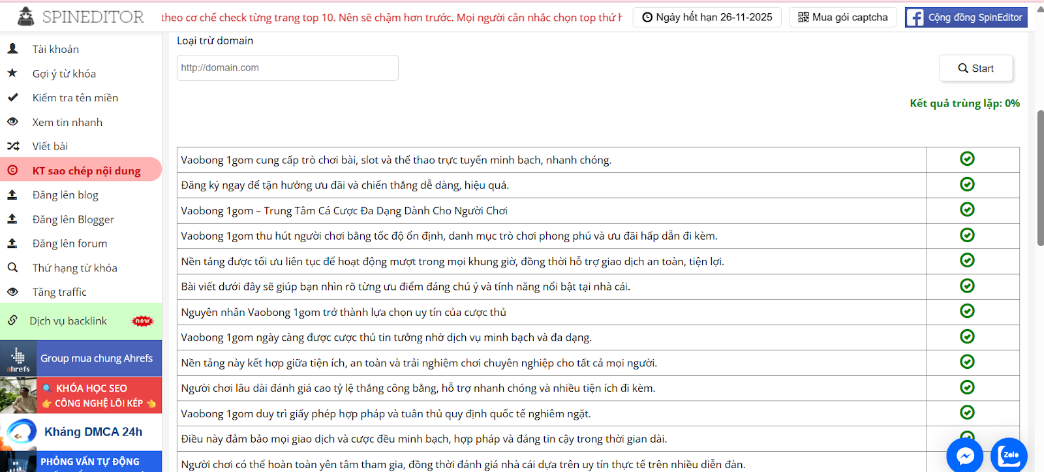
Task: Click the eye icon beside Xem tin nhanh
Action: click(12, 121)
